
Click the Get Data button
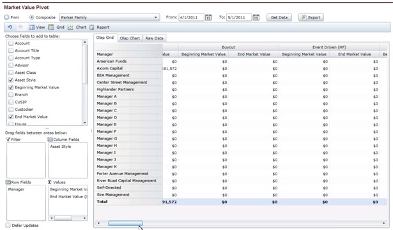click(x=279, y=17)
